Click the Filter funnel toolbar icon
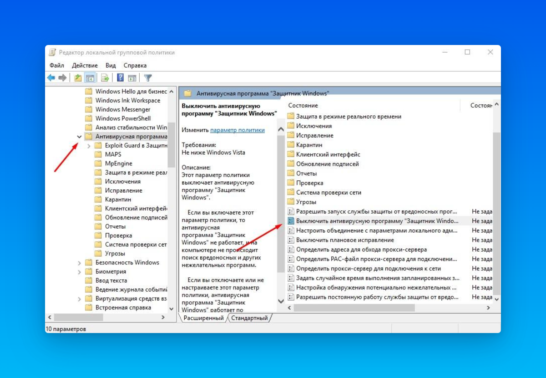Image resolution: width=546 pixels, height=378 pixels. (x=148, y=78)
